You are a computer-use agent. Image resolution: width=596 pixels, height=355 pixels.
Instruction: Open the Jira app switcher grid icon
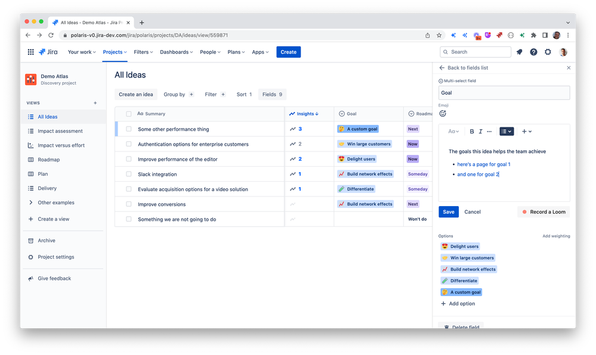click(x=31, y=52)
